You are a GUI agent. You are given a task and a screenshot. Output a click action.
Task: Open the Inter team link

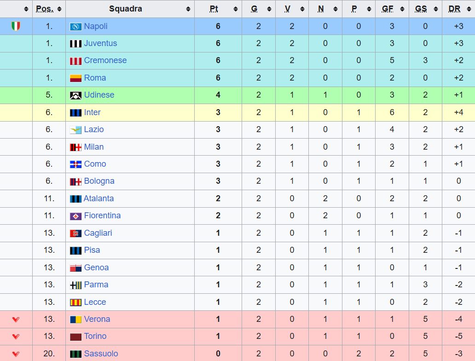click(92, 112)
